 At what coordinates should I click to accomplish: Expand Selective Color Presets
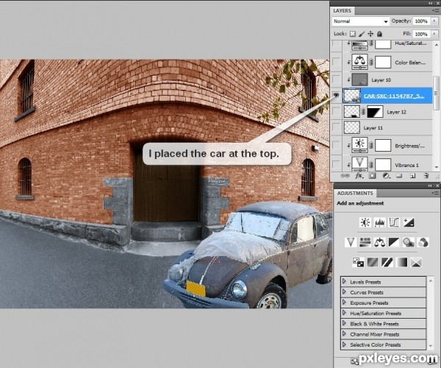[344, 344]
